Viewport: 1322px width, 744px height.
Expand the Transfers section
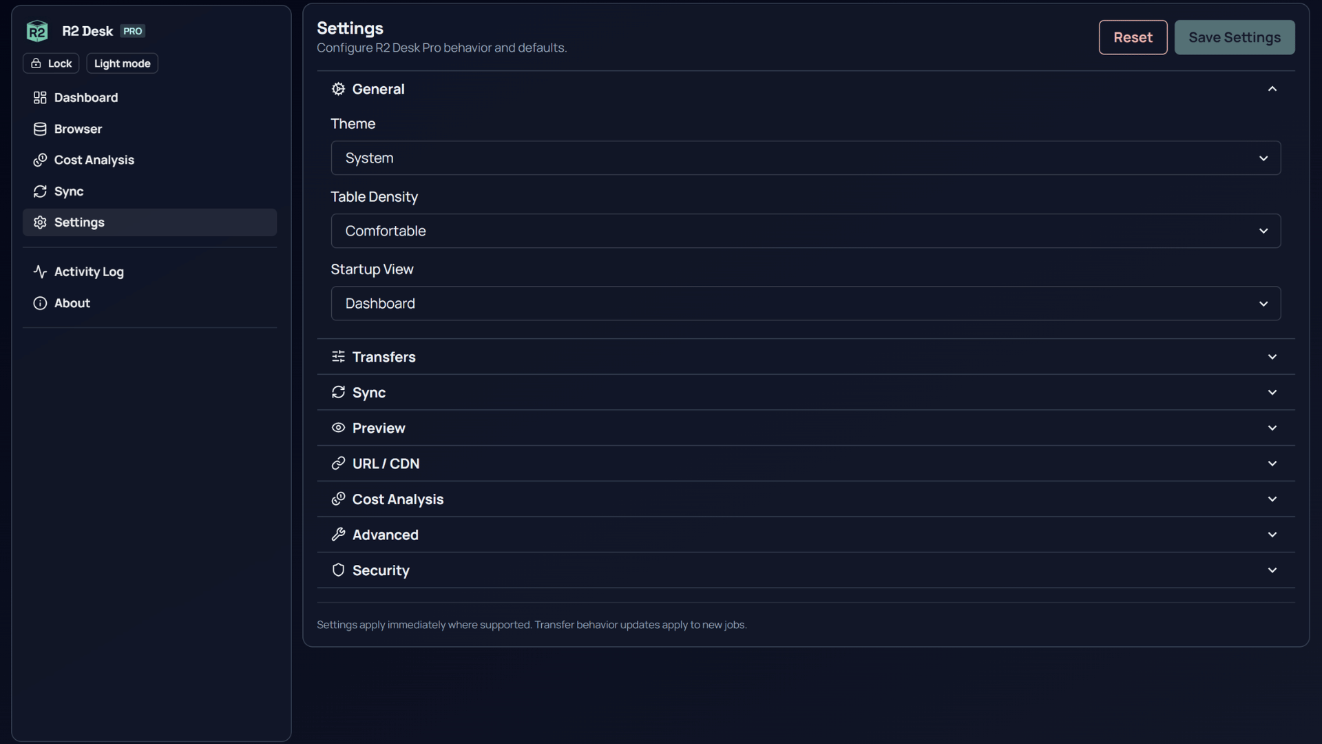(x=806, y=357)
